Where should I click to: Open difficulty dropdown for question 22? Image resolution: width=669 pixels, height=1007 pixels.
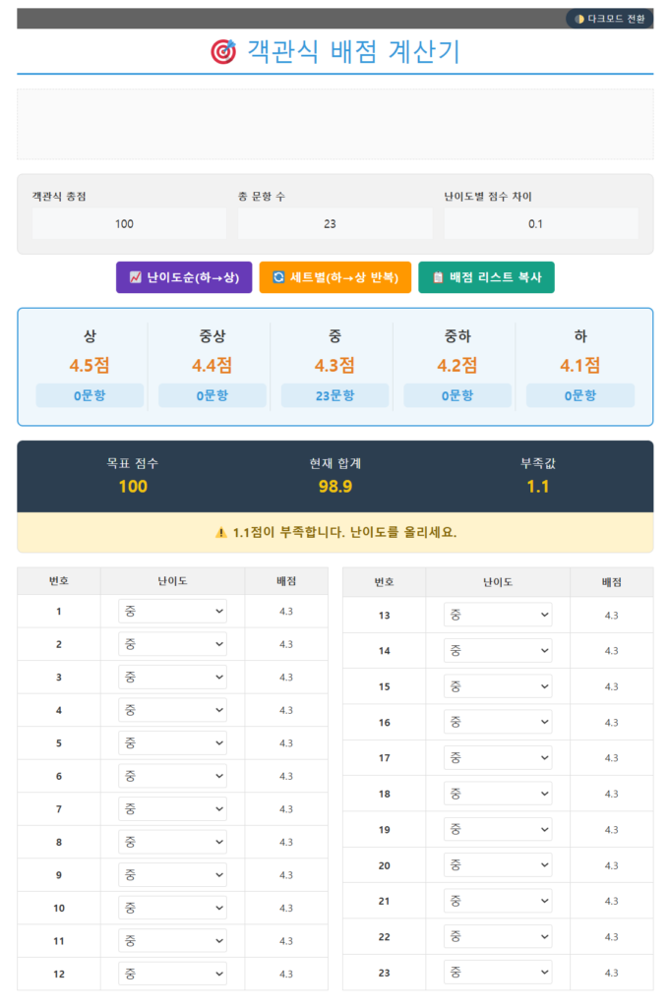click(498, 937)
